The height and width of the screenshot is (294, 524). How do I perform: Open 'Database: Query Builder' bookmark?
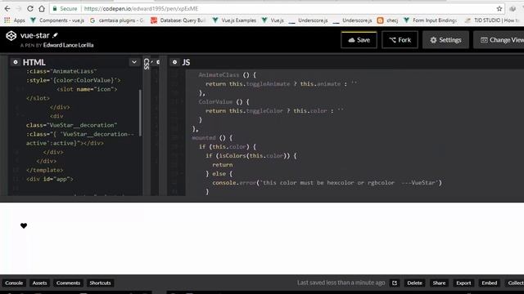click(x=178, y=20)
